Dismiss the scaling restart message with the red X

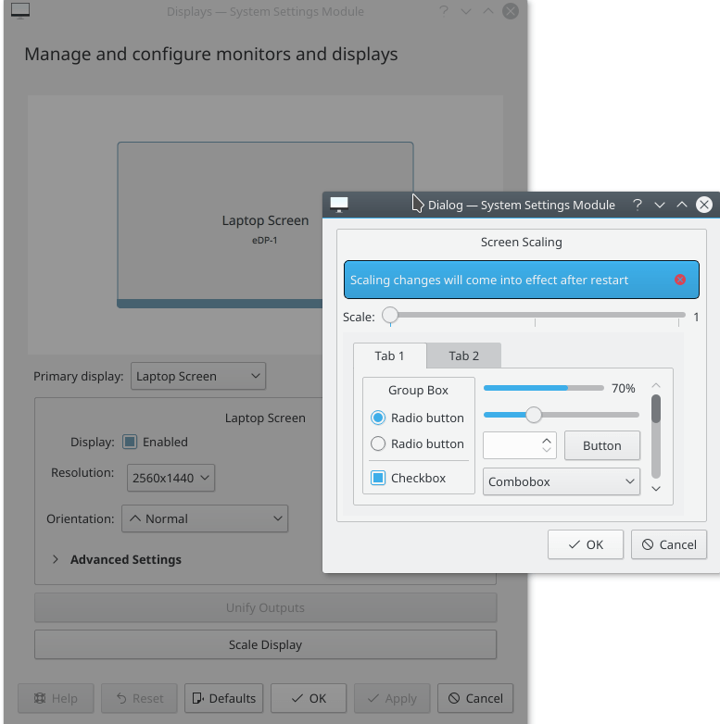pyautogui.click(x=680, y=280)
